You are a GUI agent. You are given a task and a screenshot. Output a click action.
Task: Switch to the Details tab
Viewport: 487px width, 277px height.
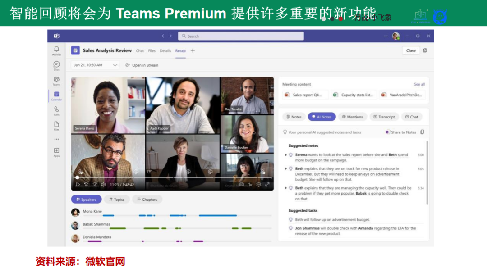(x=165, y=50)
